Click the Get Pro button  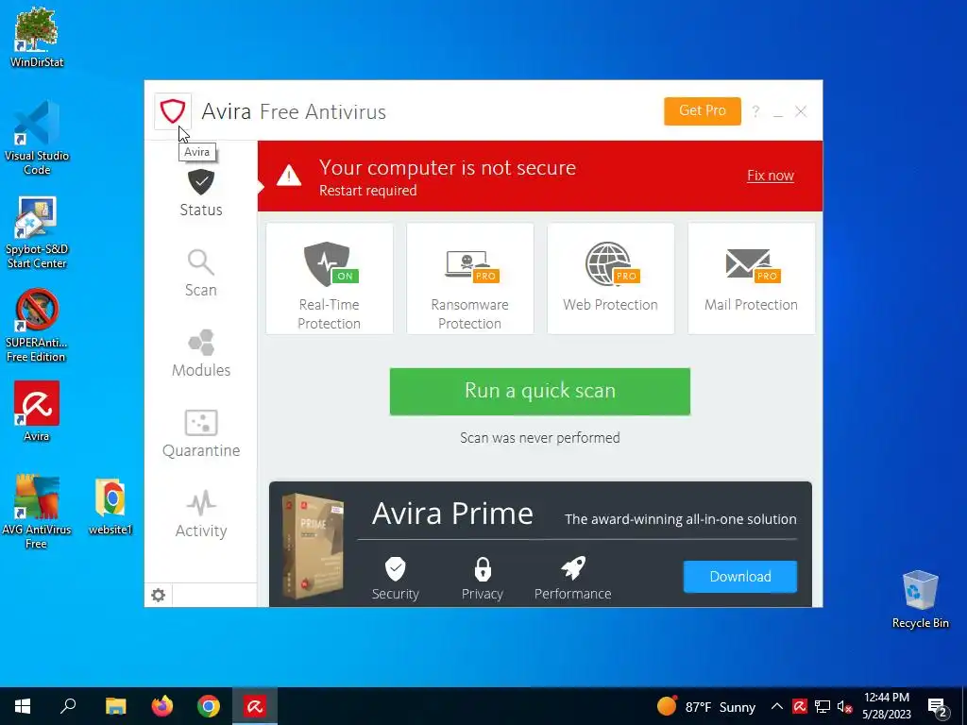pos(703,111)
